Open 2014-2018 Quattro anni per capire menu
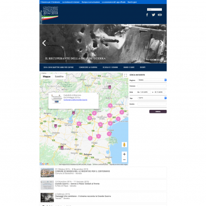 pos(58,68)
